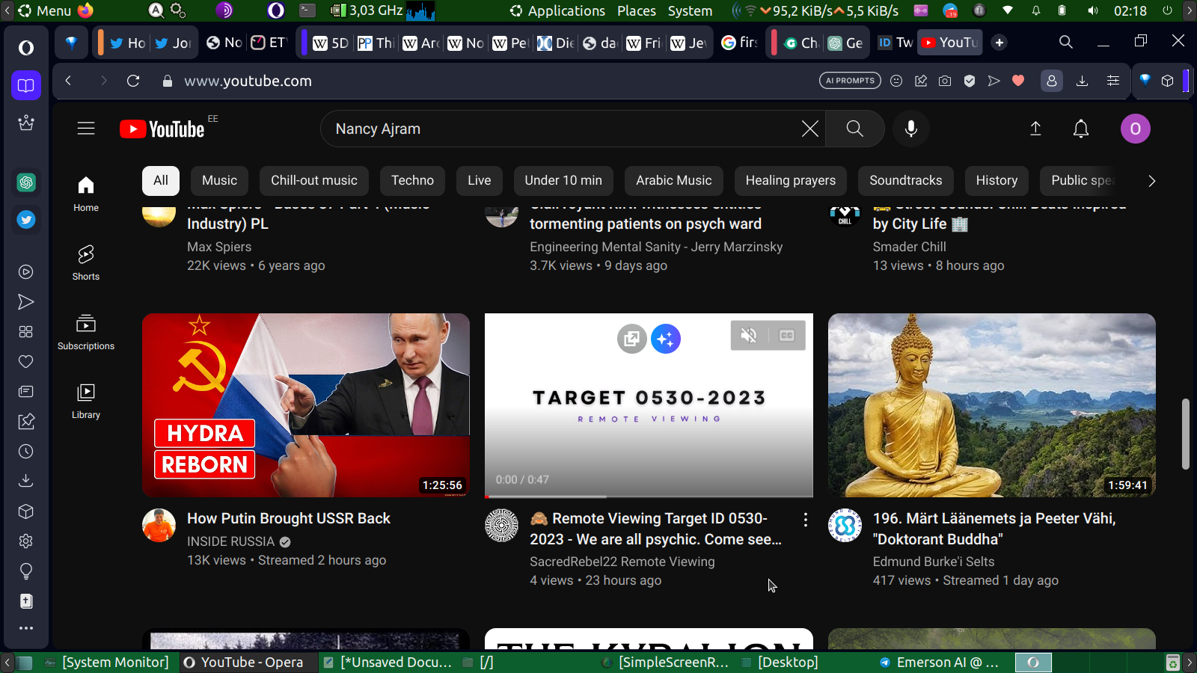Open Opera sidebar lightbulb icon

tap(26, 571)
